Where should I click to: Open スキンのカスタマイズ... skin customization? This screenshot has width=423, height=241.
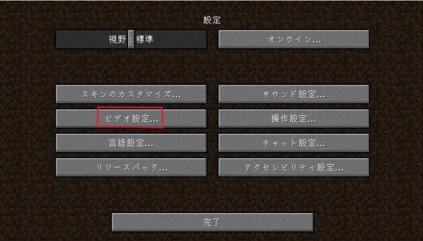(x=131, y=94)
